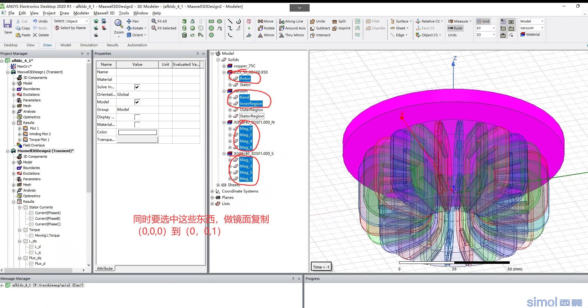Open the Tools menu
588x308 pixels.
click(x=124, y=13)
